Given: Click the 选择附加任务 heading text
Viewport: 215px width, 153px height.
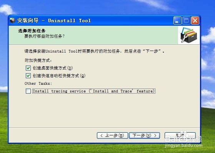Looking at the screenshot, I should coord(32,31).
